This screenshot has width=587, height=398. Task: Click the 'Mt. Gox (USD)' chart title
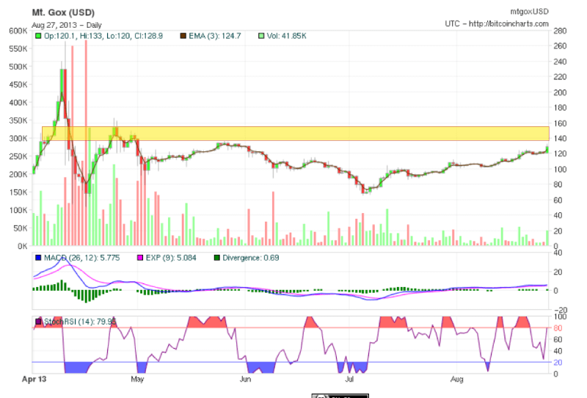click(x=63, y=12)
